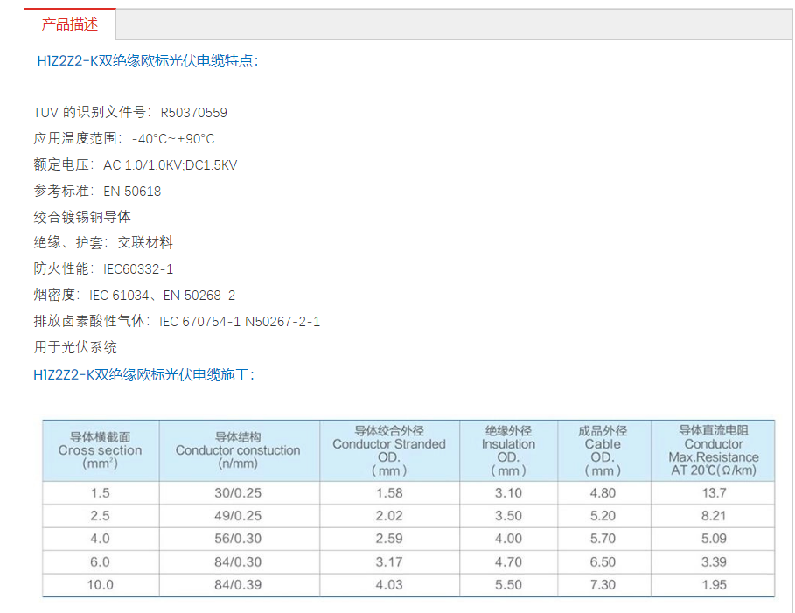Open the 产品描述 tab

(70, 24)
